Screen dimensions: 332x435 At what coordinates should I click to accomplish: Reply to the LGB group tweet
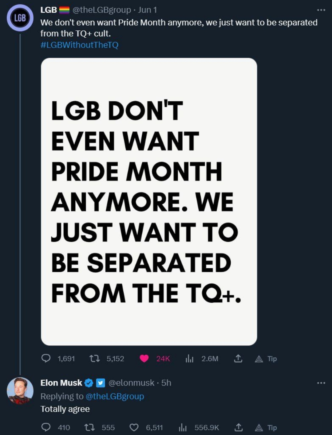pyautogui.click(x=46, y=358)
